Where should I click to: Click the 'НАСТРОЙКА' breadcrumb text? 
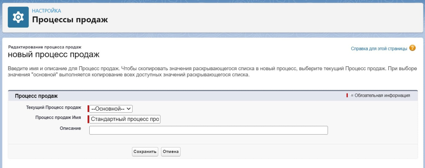pos(46,11)
